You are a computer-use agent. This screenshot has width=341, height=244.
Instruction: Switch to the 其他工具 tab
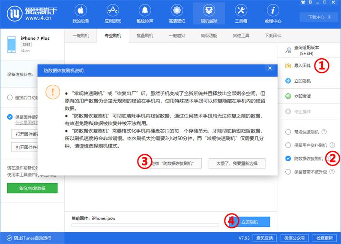[x=241, y=36]
